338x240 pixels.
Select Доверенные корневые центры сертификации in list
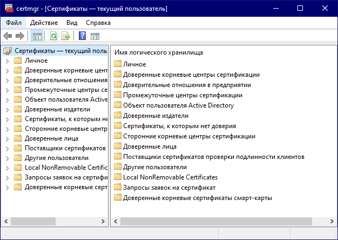click(x=191, y=75)
